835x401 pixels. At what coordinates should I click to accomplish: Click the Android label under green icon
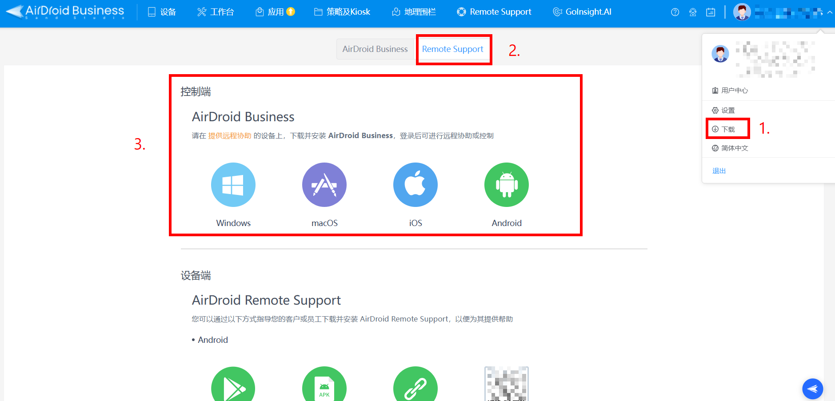[507, 223]
